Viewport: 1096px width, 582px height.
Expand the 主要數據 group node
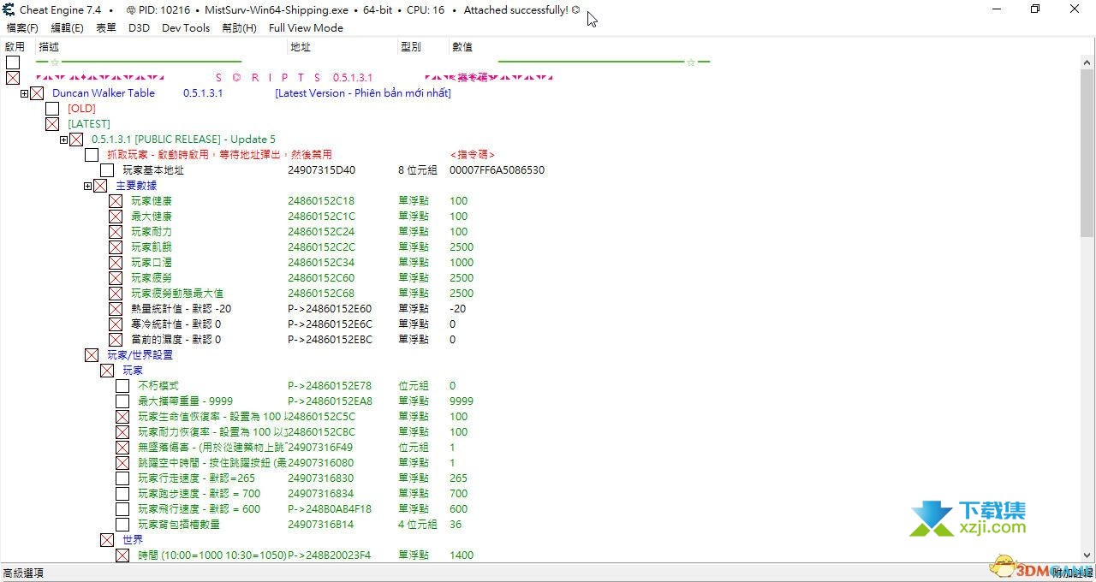(88, 186)
